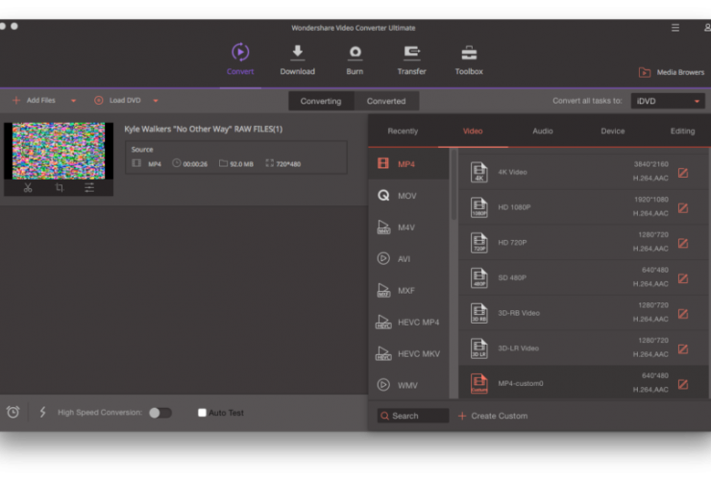Edit the 3D-RB Video preset settings
Screen dimensions: 711x480
(683, 314)
